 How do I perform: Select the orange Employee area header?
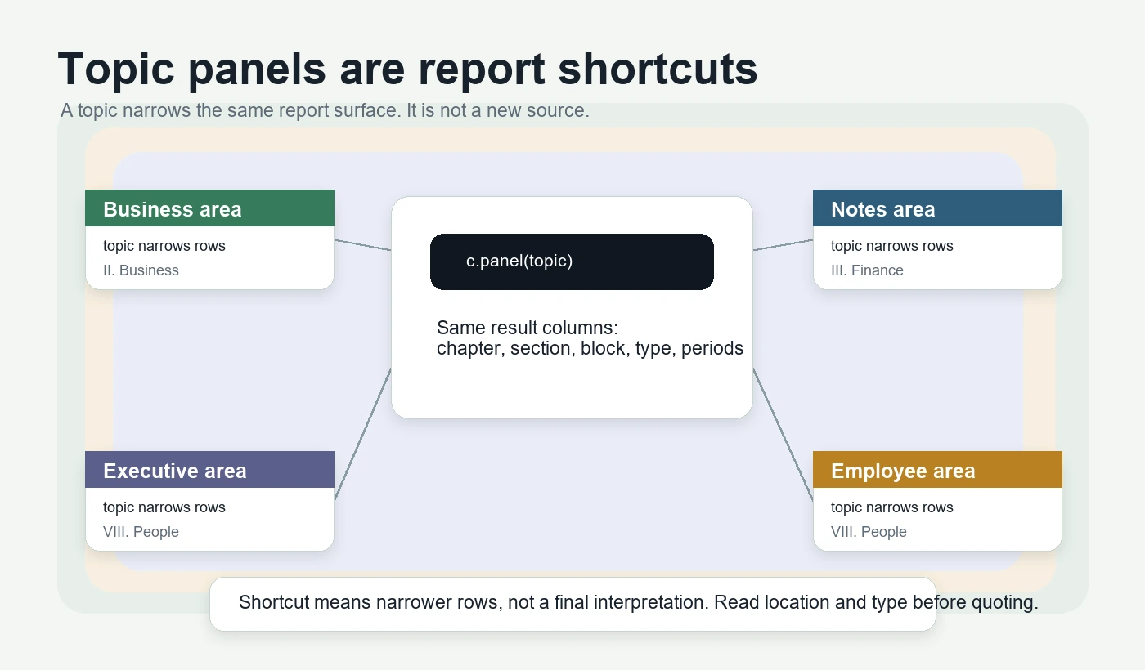pyautogui.click(x=937, y=470)
